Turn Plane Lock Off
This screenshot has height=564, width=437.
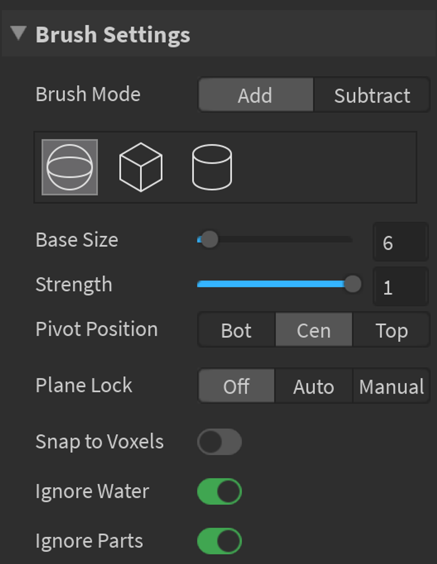(237, 386)
